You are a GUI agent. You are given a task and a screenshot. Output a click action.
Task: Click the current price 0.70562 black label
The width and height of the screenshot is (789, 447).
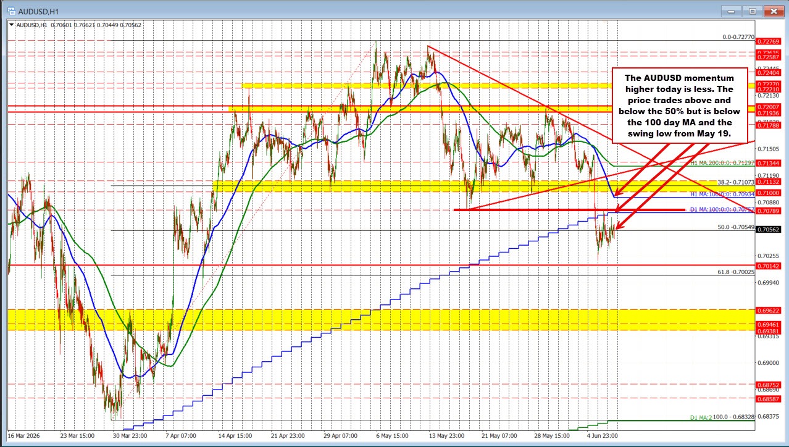click(x=769, y=230)
